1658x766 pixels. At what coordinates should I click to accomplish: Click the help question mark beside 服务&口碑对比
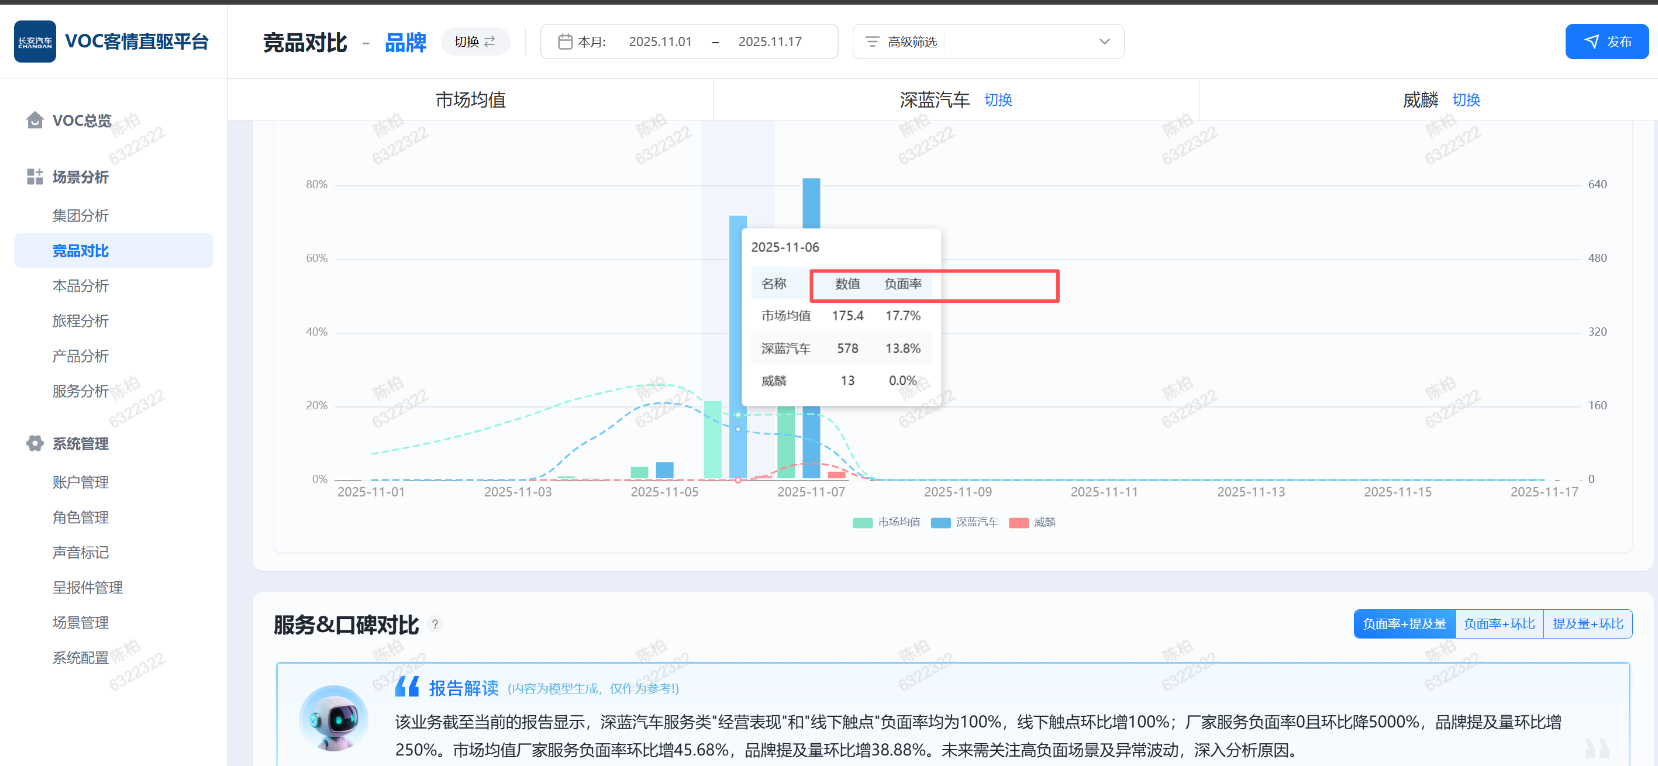tap(435, 624)
